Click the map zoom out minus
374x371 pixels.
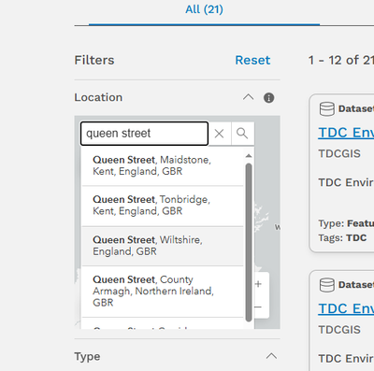click(258, 307)
